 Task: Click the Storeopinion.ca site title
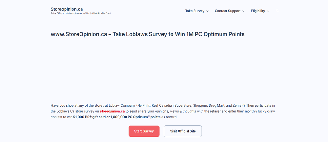point(67,9)
